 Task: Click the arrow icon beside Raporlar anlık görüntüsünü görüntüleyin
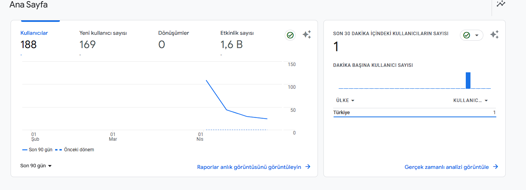pos(308,167)
